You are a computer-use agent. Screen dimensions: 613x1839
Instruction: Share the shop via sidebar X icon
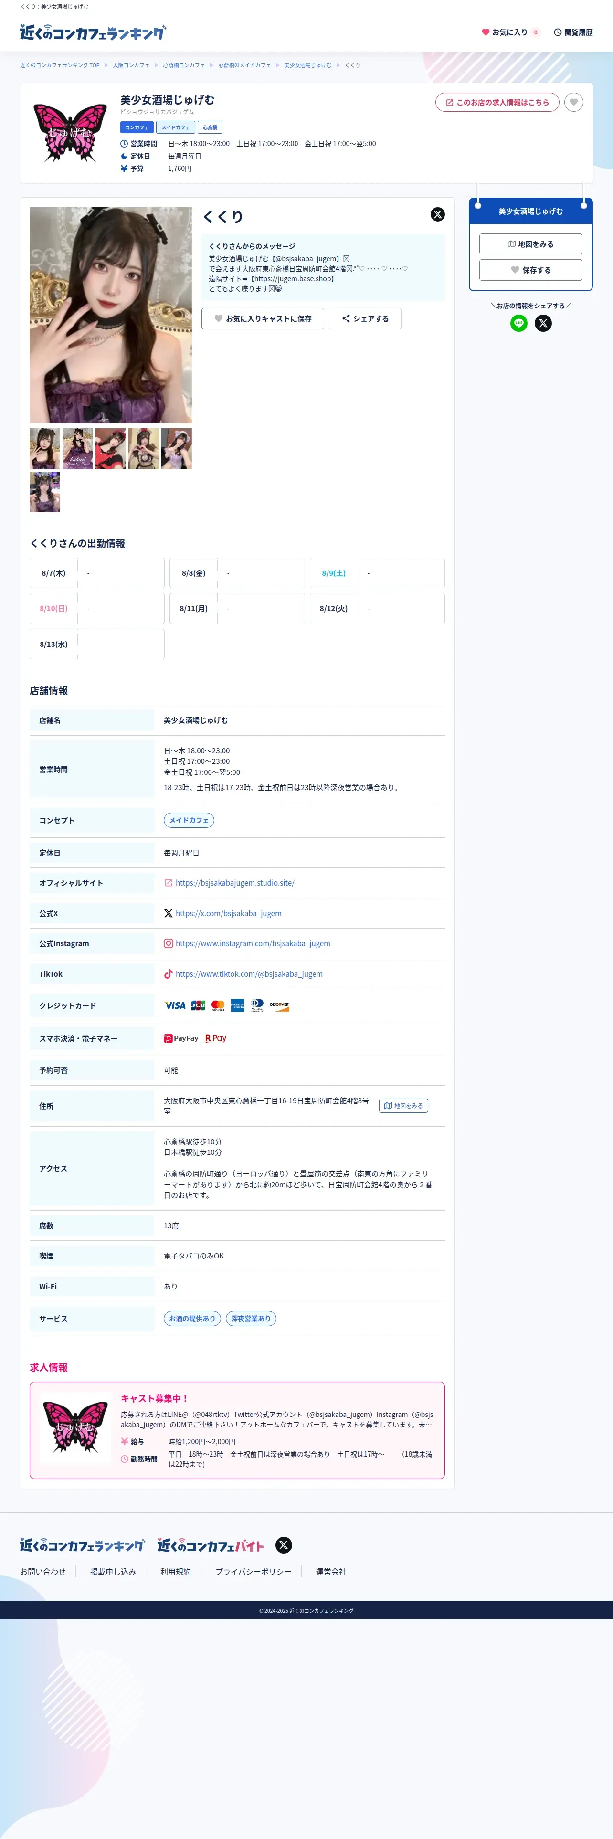pos(543,323)
